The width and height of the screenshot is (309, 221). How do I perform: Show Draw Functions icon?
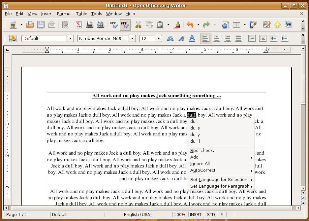[x=253, y=25]
